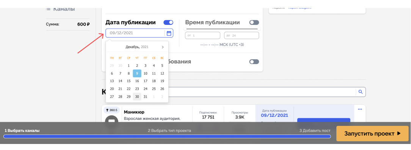Viewport: 411px width, 150px height.
Task: Turn off the Дата публикации switch
Action: (168, 23)
